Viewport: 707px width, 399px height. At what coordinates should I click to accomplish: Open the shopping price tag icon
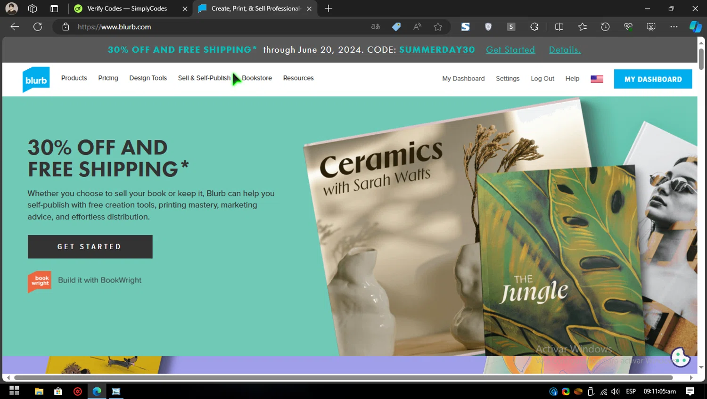[x=396, y=27]
